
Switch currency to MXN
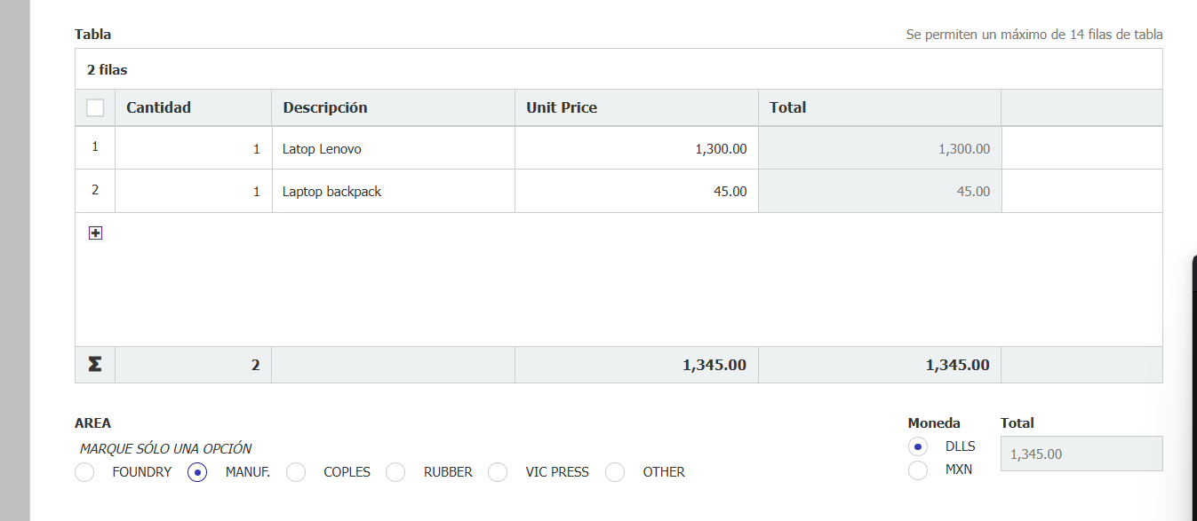918,470
